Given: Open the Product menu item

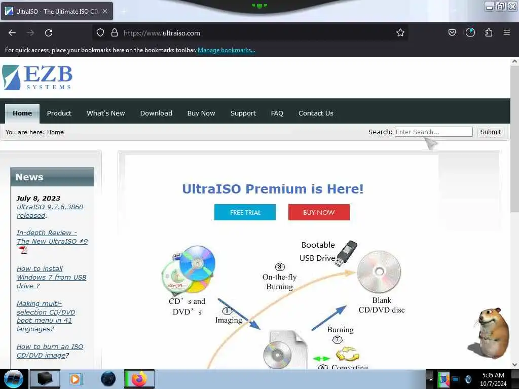Looking at the screenshot, I should click(59, 113).
